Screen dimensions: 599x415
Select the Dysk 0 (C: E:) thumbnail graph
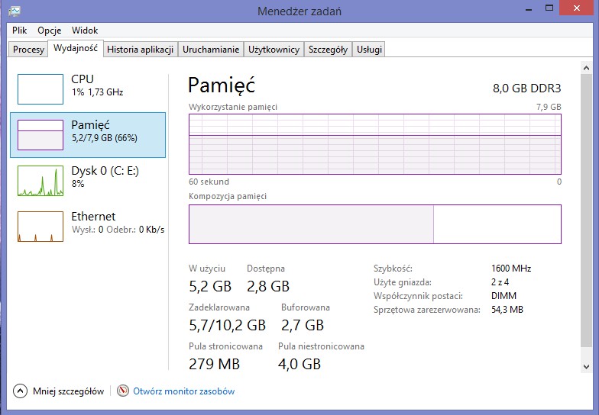tap(40, 180)
